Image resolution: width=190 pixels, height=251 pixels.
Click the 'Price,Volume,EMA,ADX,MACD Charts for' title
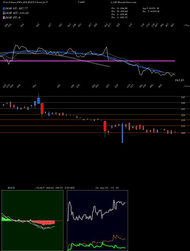click(x=25, y=2)
